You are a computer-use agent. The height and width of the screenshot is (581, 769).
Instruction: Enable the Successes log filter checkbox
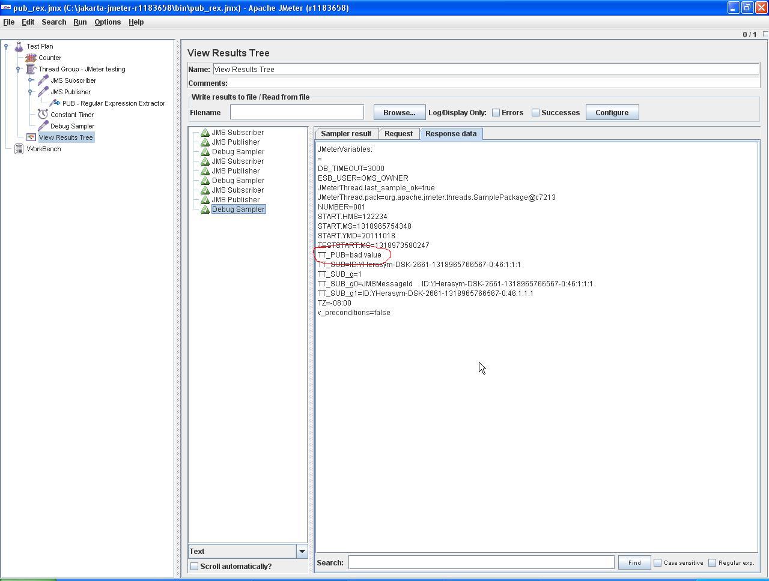pos(535,112)
